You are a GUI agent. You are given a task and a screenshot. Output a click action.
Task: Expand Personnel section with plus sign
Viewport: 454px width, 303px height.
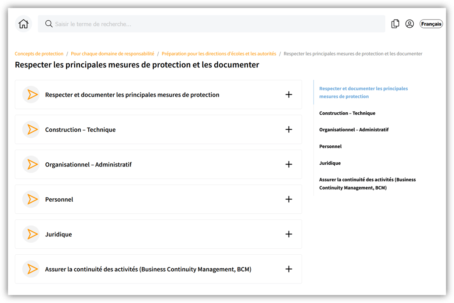pos(289,199)
